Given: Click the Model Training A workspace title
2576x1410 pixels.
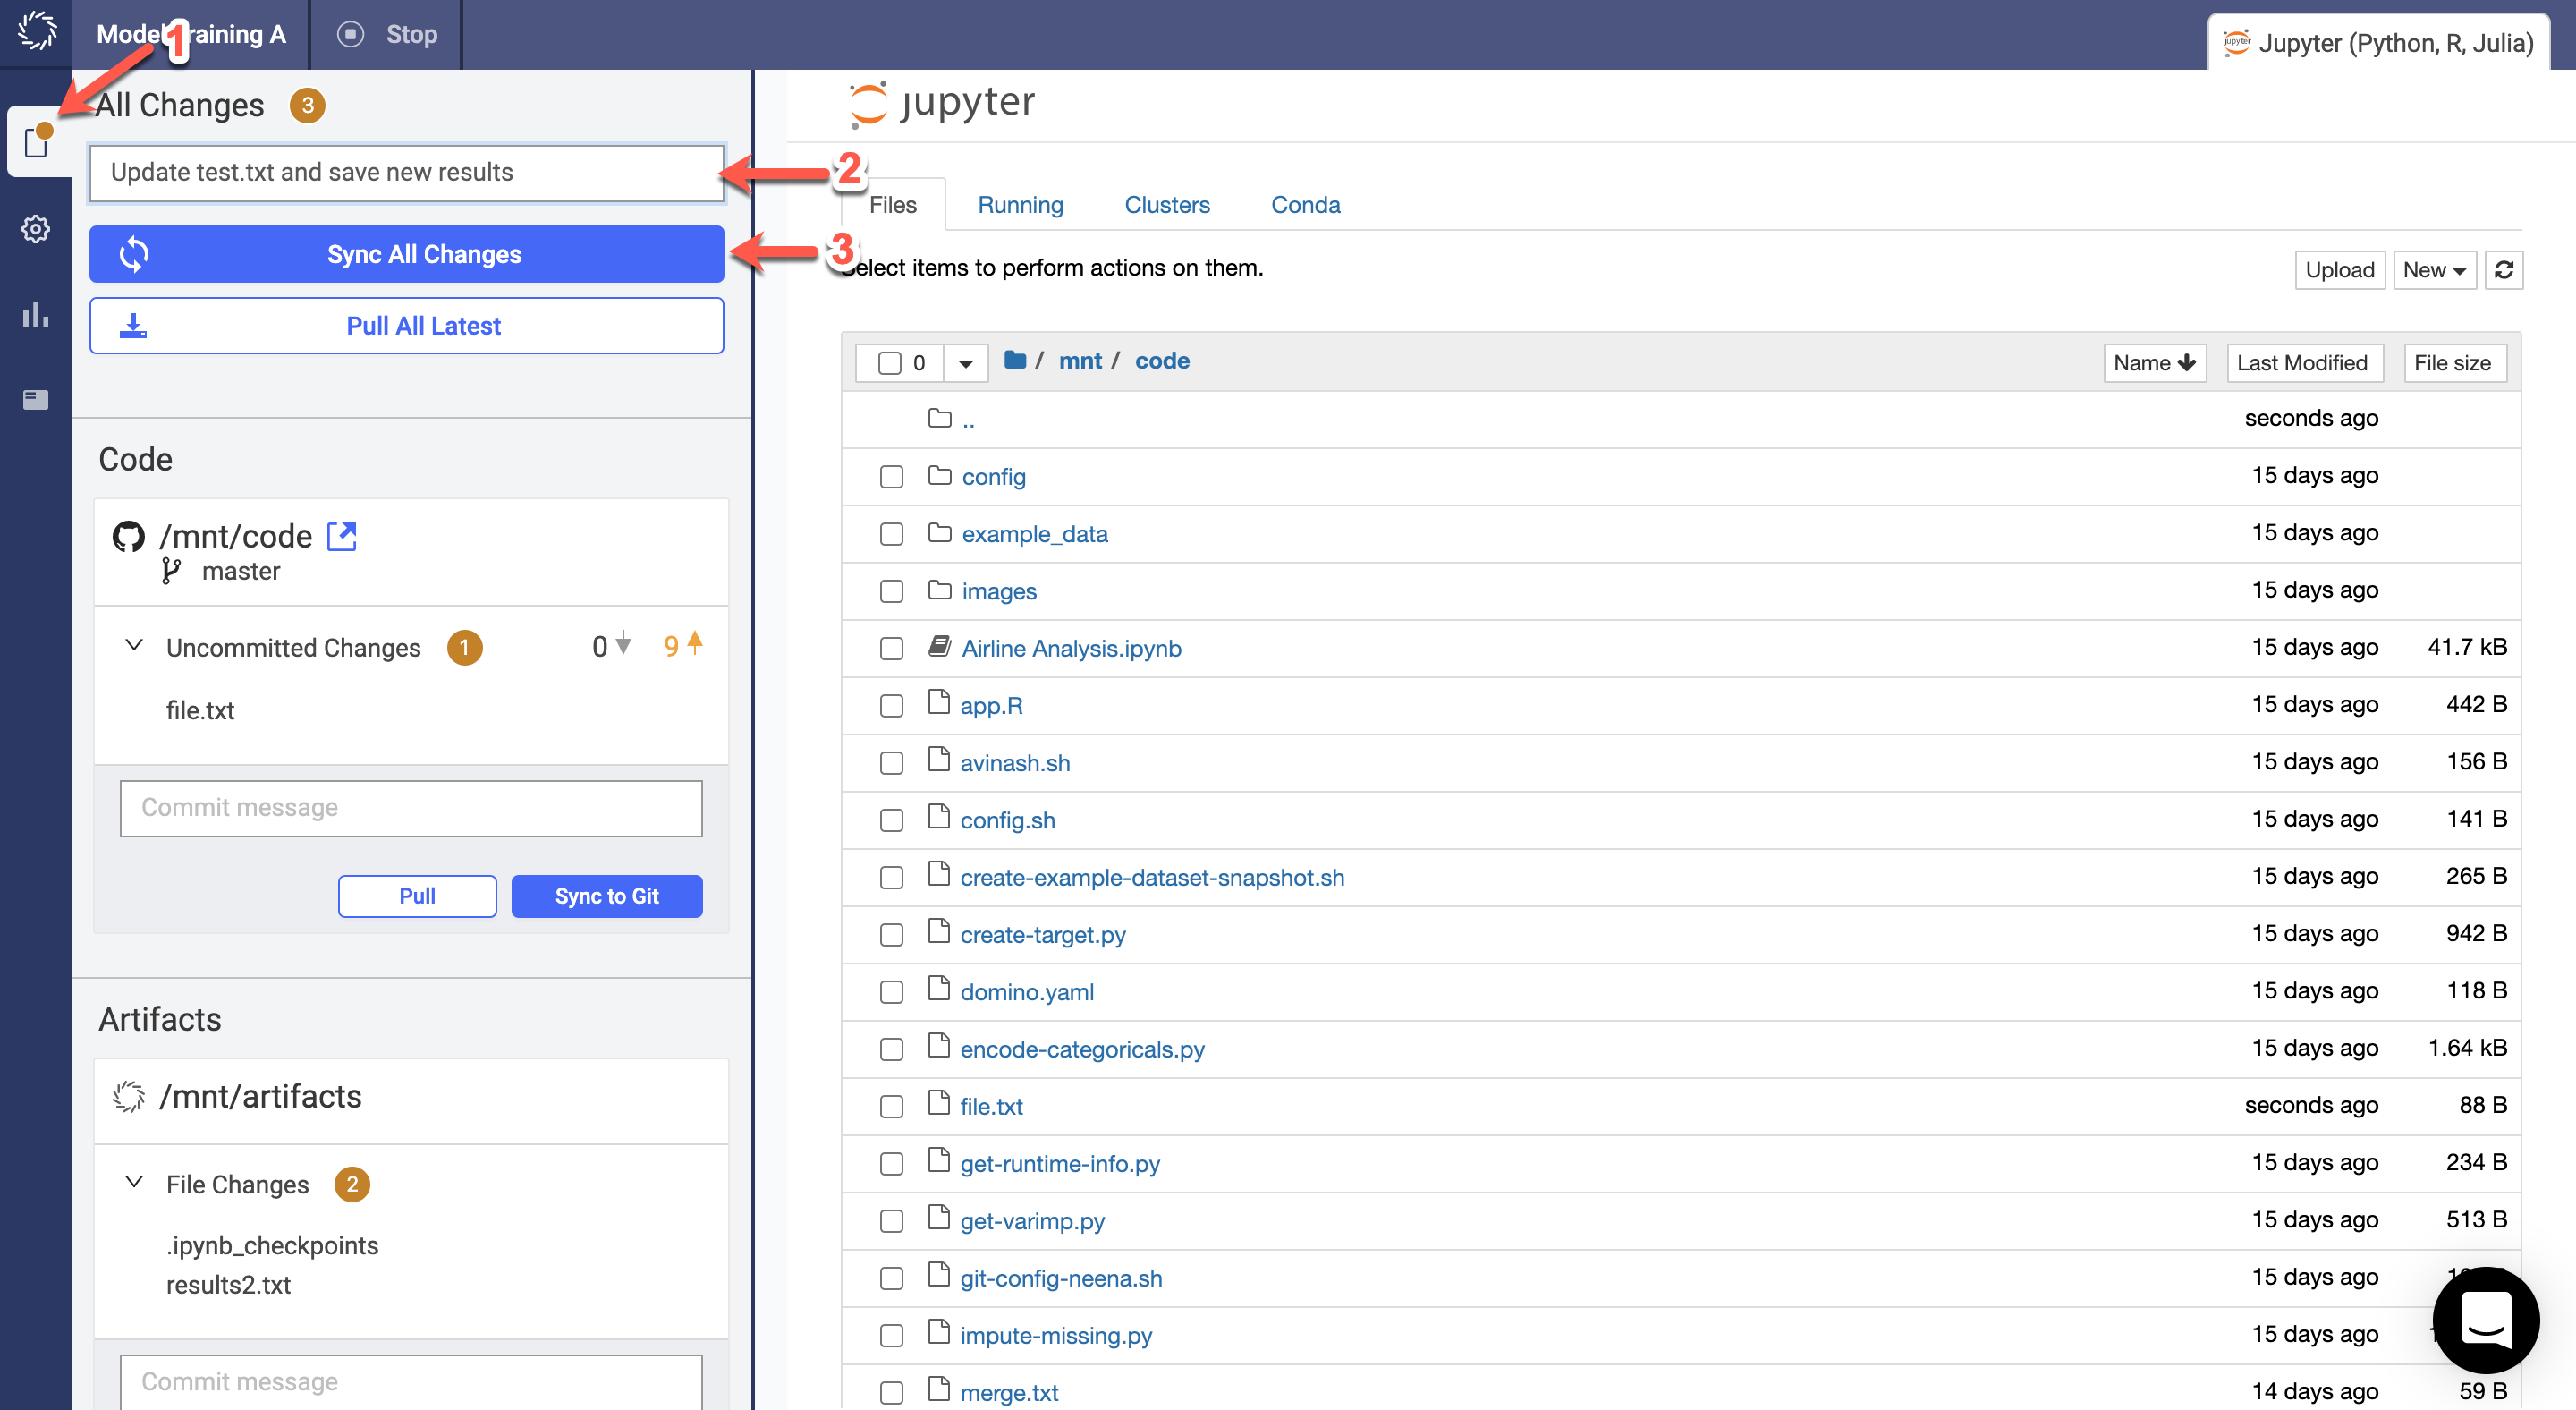Looking at the screenshot, I should click(x=191, y=34).
